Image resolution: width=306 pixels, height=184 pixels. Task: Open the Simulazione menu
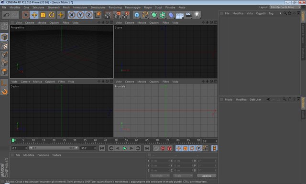pos(98,8)
